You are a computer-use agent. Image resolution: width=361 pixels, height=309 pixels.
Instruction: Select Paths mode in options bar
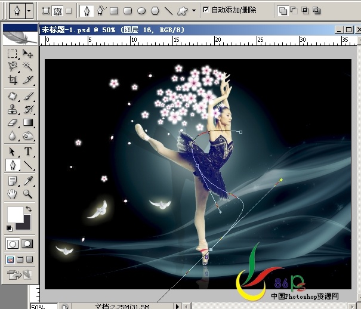click(x=57, y=11)
